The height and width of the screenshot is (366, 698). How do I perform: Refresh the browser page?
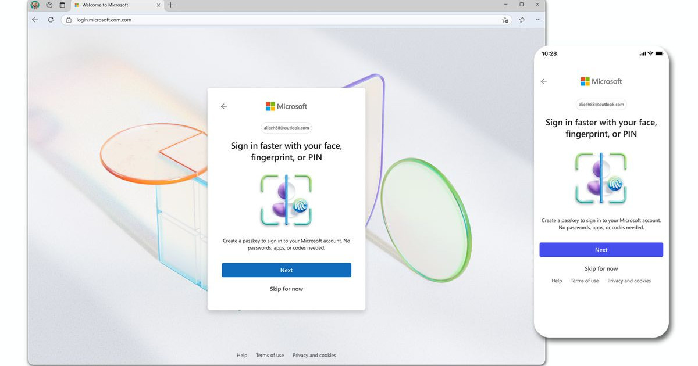click(x=51, y=20)
